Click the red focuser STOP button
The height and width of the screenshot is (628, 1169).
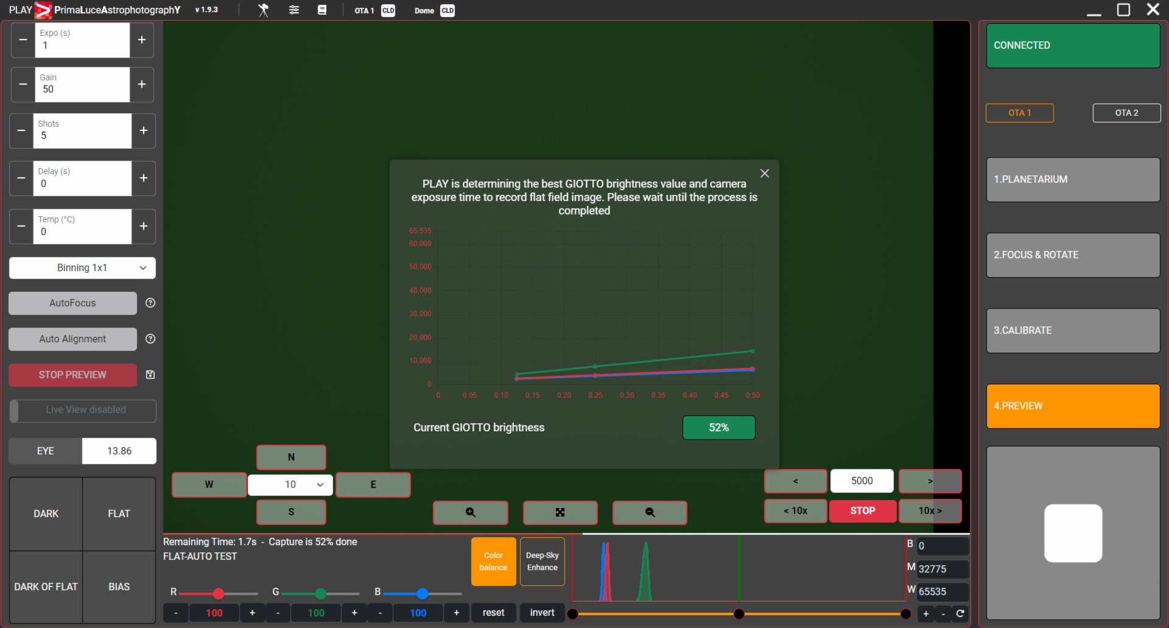coord(863,511)
